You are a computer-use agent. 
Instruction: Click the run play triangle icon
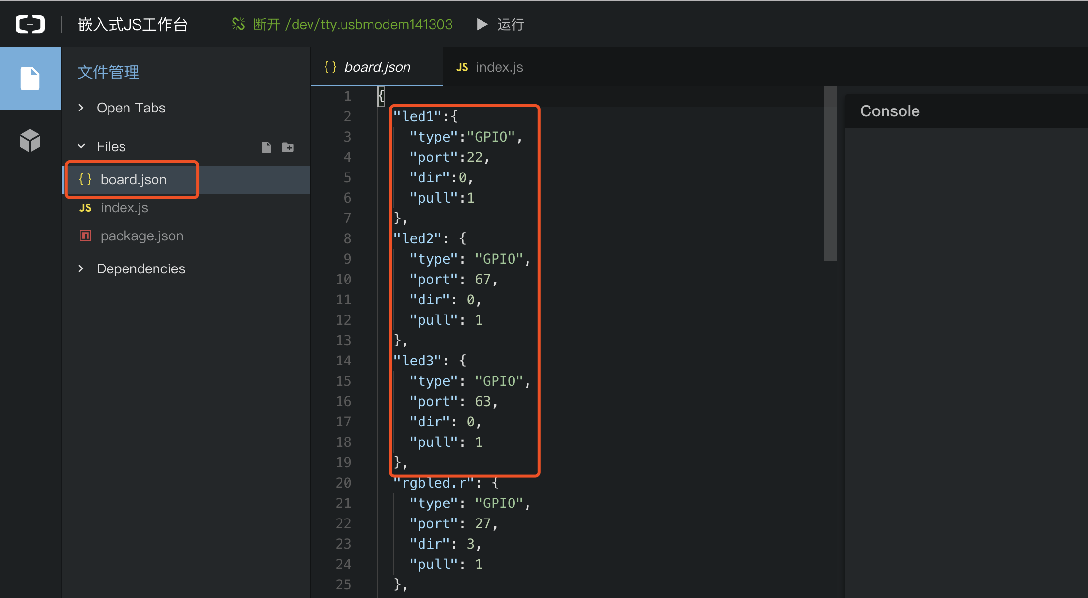pyautogui.click(x=482, y=24)
